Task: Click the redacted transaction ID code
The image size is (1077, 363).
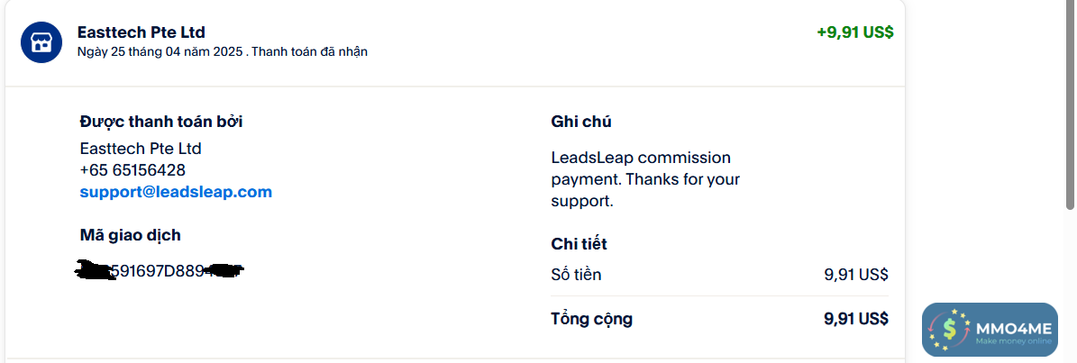Action: tap(162, 269)
